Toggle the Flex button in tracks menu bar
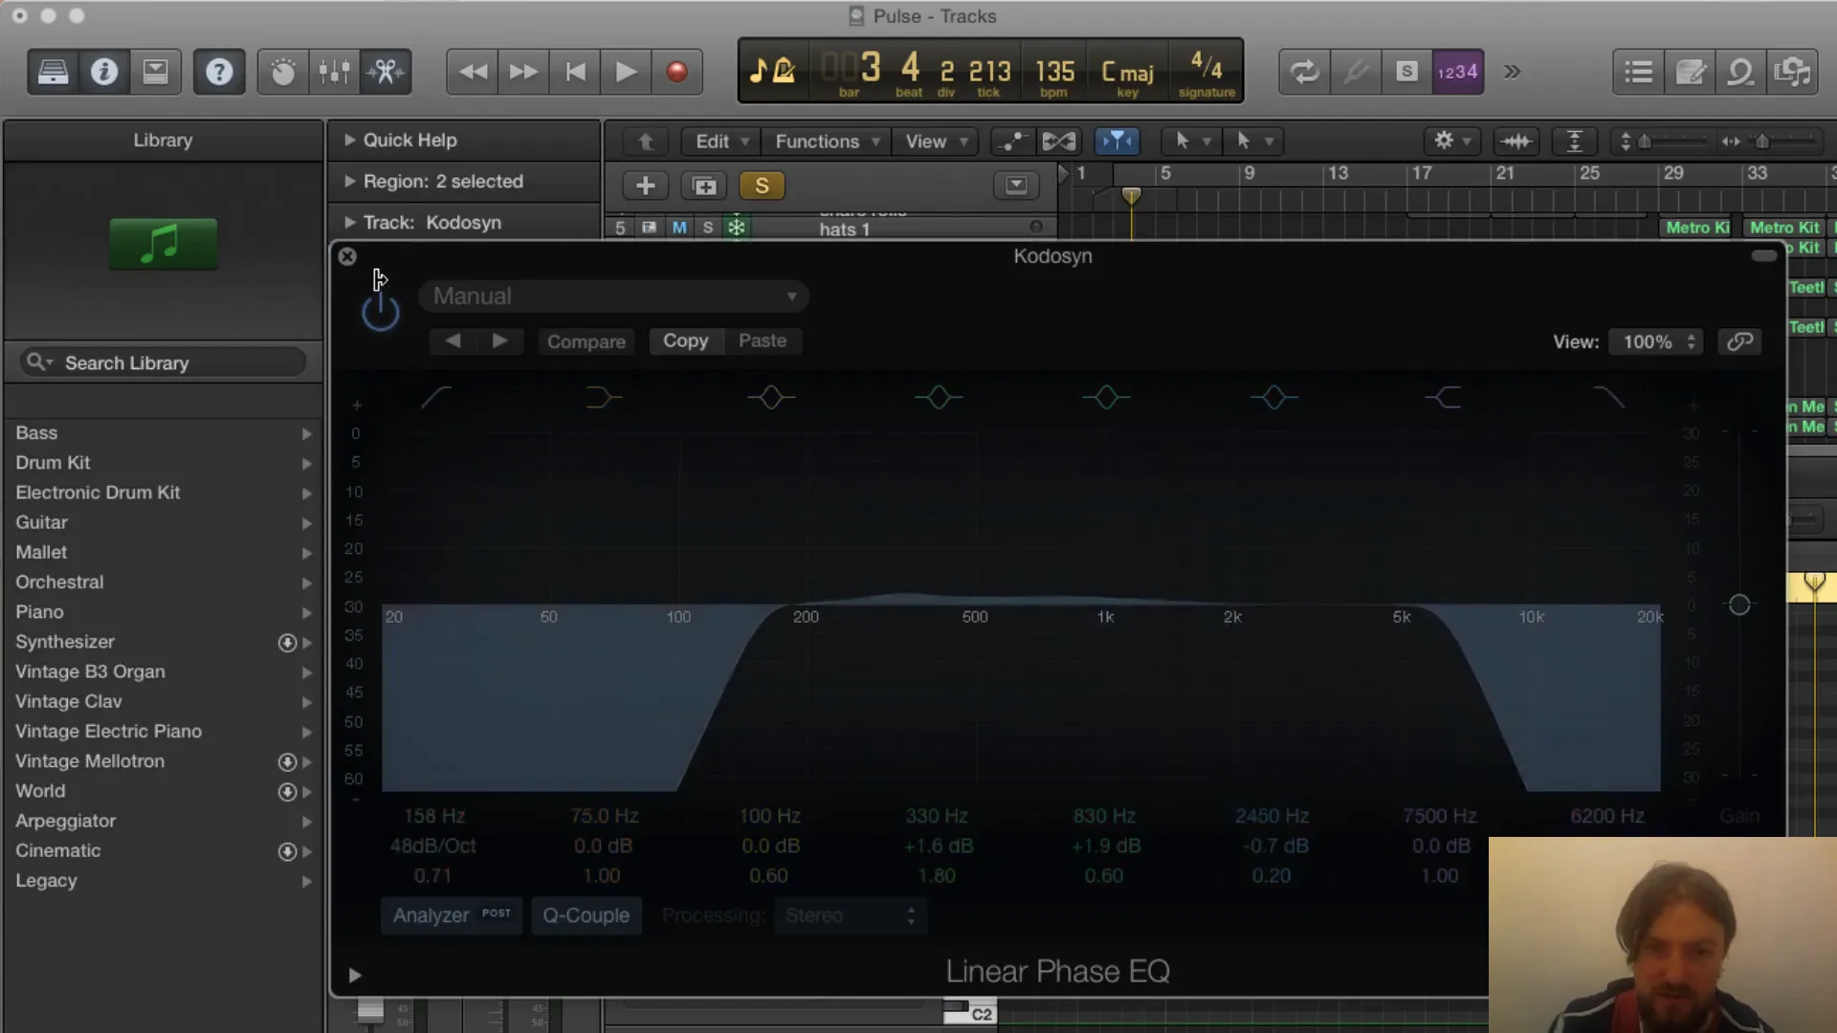This screenshot has width=1837, height=1033. tap(1059, 142)
